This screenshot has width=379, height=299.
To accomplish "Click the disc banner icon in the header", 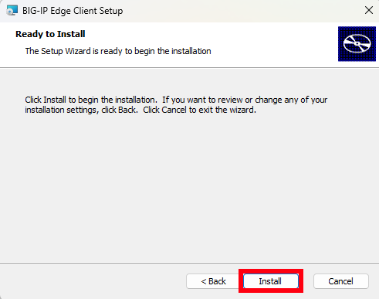I will (357, 44).
